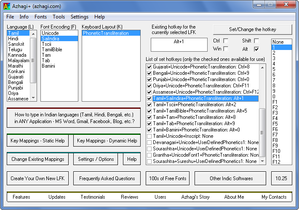Click the Language list scroll up arrow

[33, 34]
